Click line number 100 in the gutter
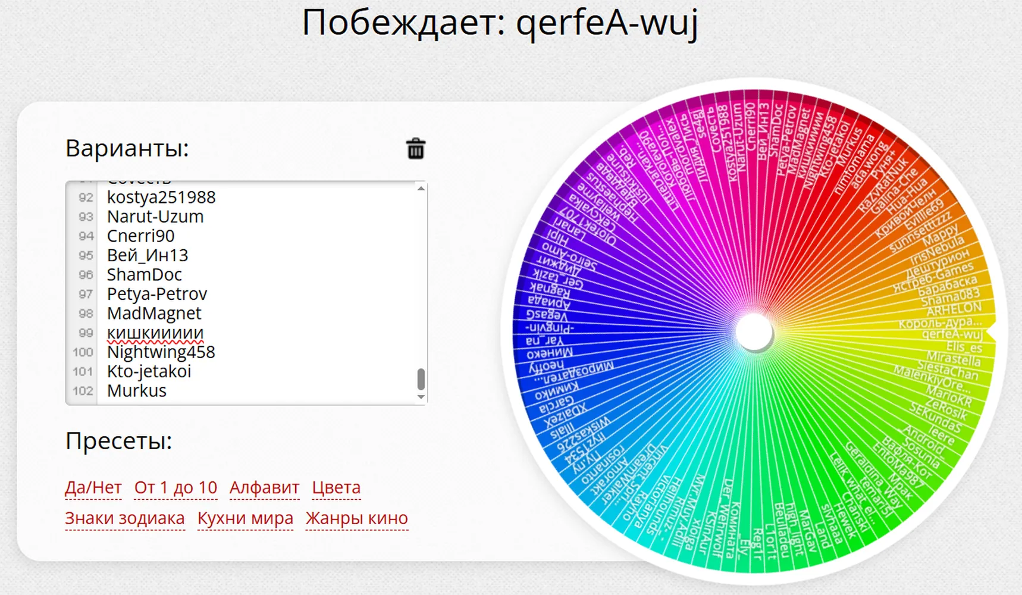Screen dimensions: 1022x595 [83, 352]
